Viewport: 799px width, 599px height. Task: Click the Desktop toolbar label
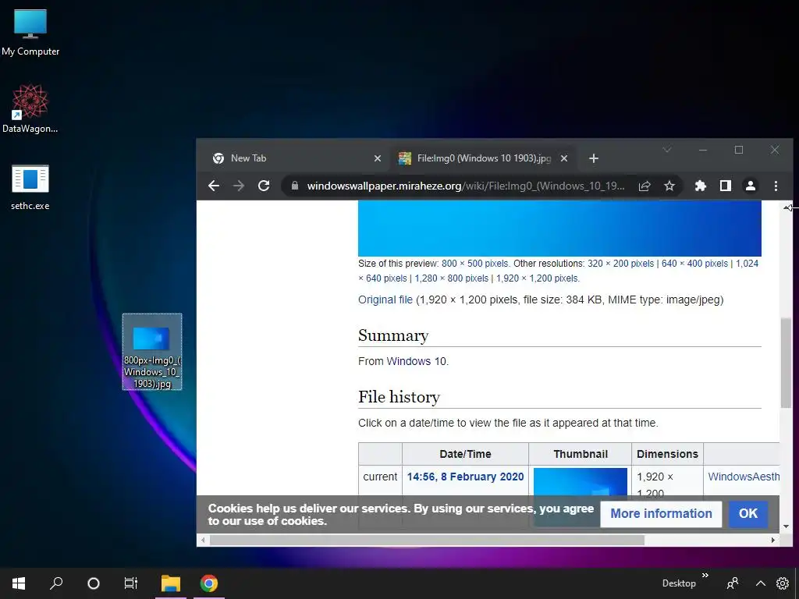click(679, 583)
